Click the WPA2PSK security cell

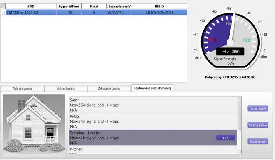[119, 12]
